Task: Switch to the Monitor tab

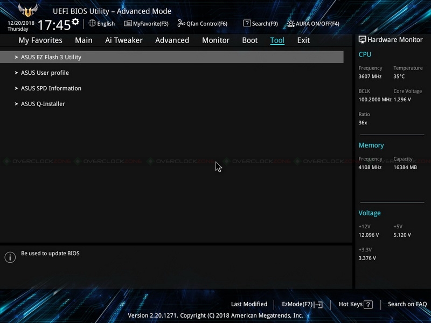Action: tap(215, 40)
